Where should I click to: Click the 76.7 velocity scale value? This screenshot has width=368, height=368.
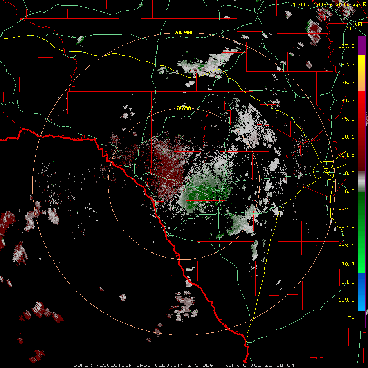point(348,82)
